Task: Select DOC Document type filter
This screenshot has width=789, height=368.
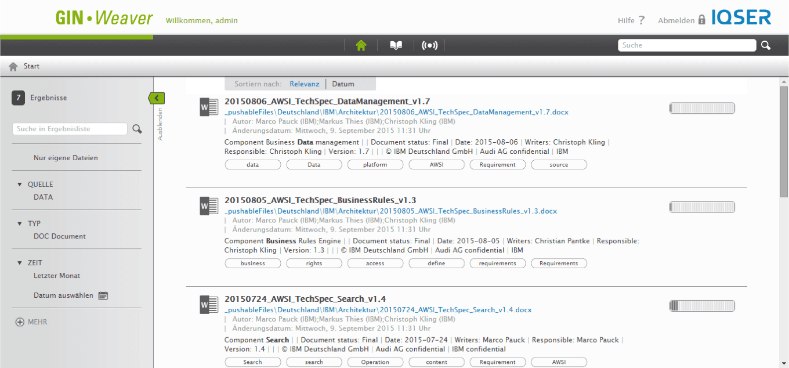Action: (60, 236)
